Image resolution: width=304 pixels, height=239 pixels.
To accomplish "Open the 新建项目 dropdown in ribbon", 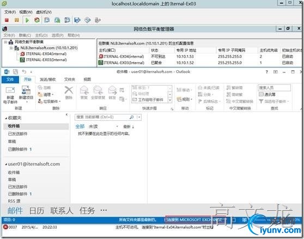I will click(26, 95).
